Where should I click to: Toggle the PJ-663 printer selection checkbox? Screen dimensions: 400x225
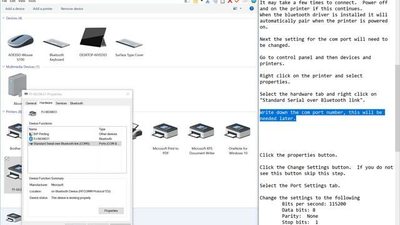[x=7, y=159]
